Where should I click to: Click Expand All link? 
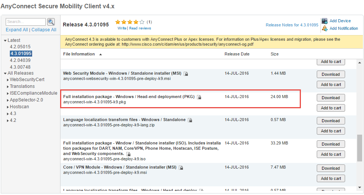(17, 30)
